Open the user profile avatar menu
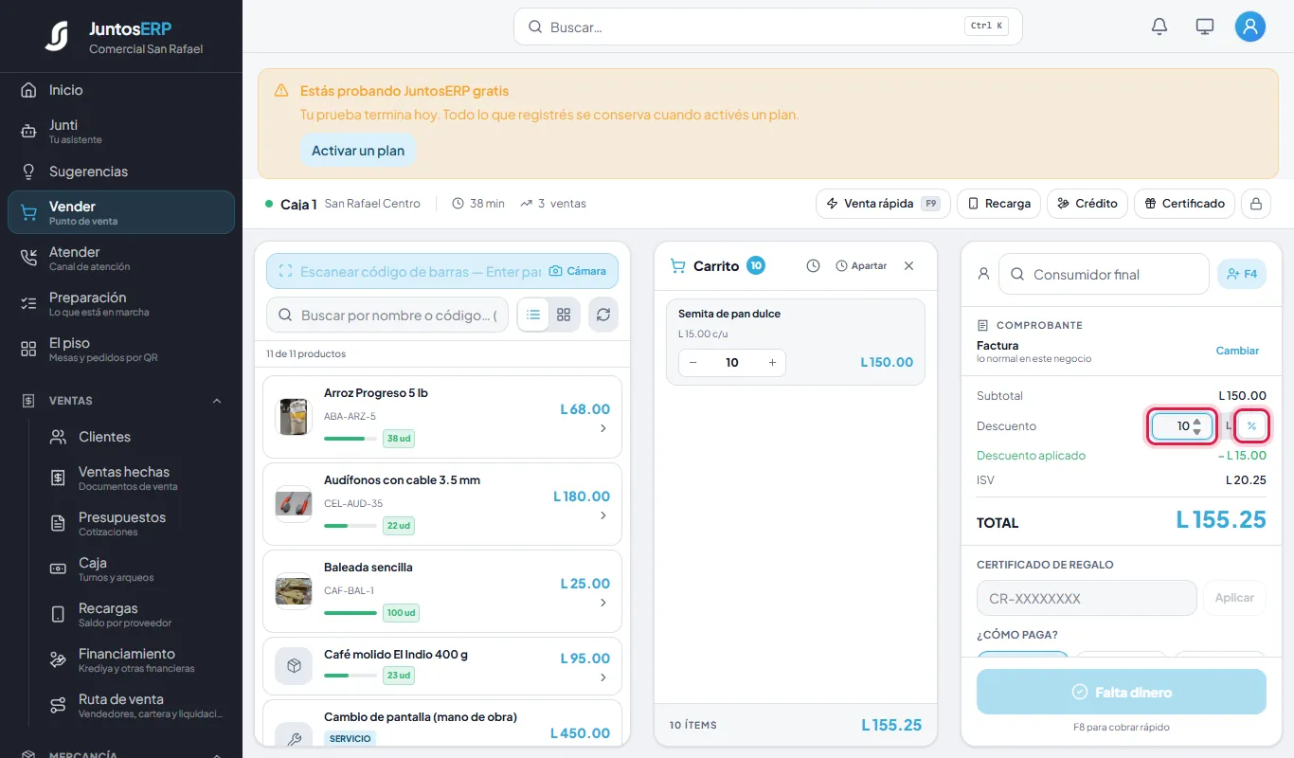Image resolution: width=1294 pixels, height=758 pixels. click(1250, 27)
